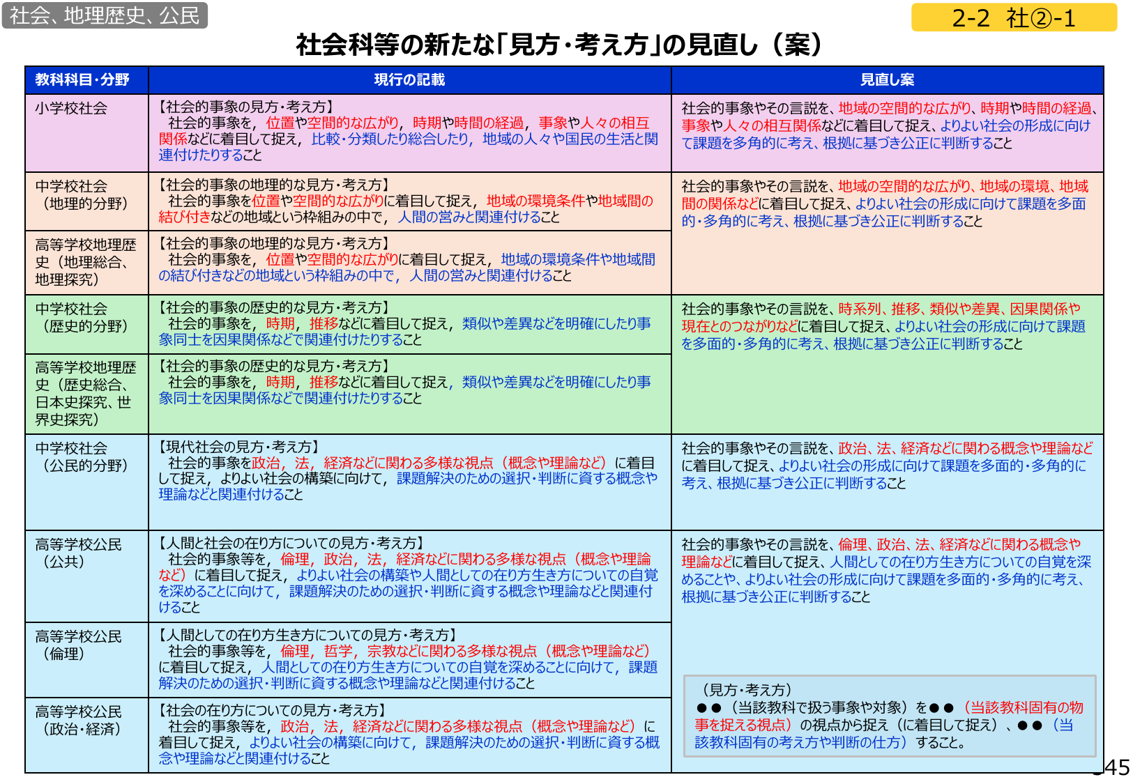This screenshot has width=1133, height=784.
Task: Select the 中学校社会（歴史的分野） cell
Action: tap(86, 324)
